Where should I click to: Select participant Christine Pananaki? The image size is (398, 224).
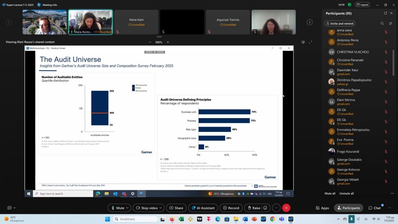point(358,62)
